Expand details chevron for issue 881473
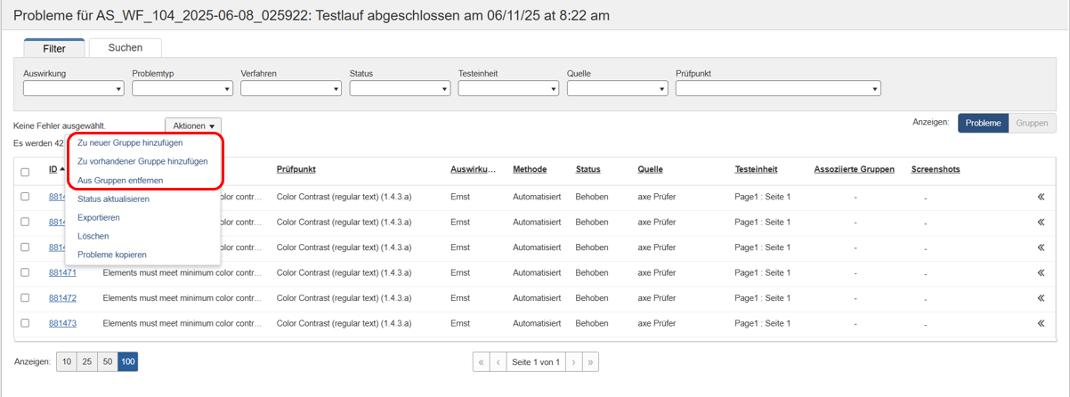 1041,323
